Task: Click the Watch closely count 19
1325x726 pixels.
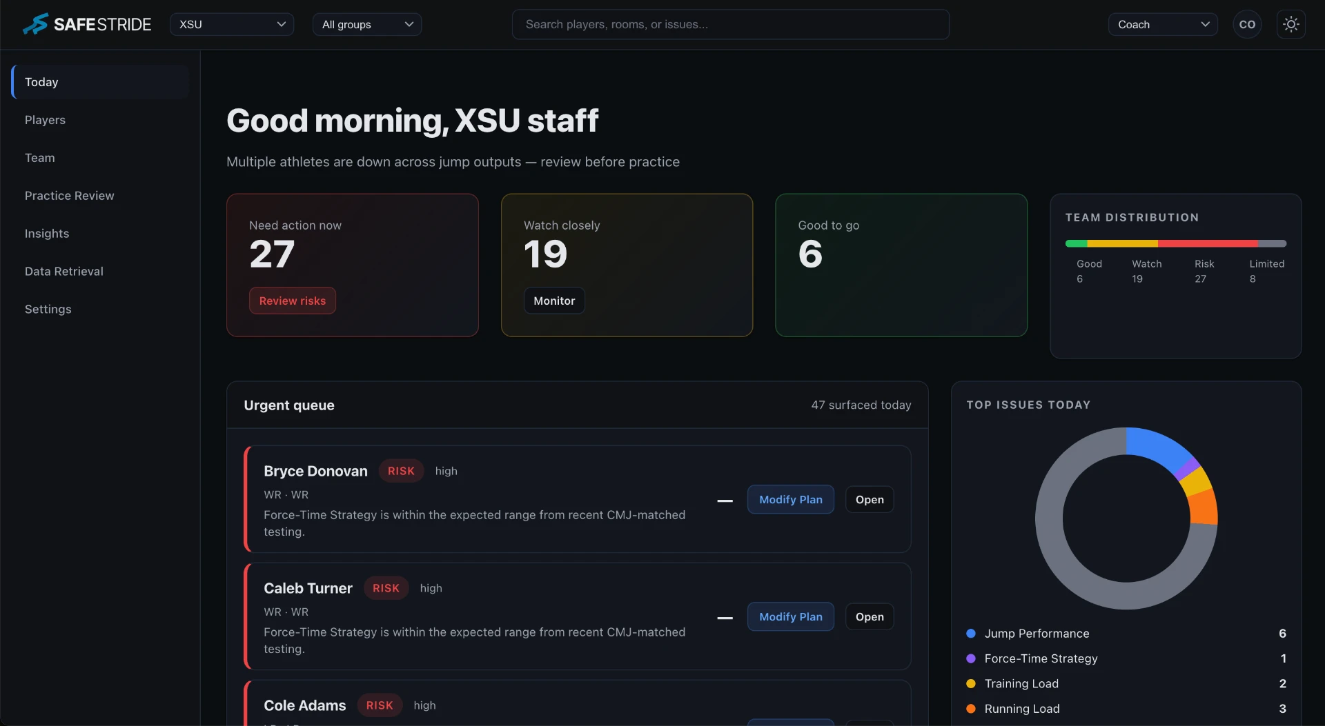Action: (545, 254)
